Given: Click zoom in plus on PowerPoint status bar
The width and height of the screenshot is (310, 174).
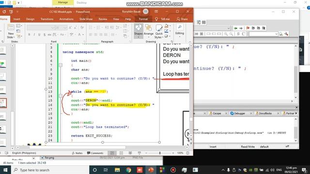Looking at the screenshot, I should (x=173, y=153).
